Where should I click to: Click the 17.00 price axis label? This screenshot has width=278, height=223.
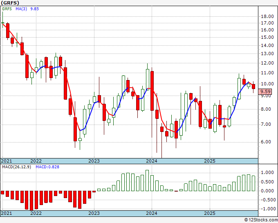[267, 23]
